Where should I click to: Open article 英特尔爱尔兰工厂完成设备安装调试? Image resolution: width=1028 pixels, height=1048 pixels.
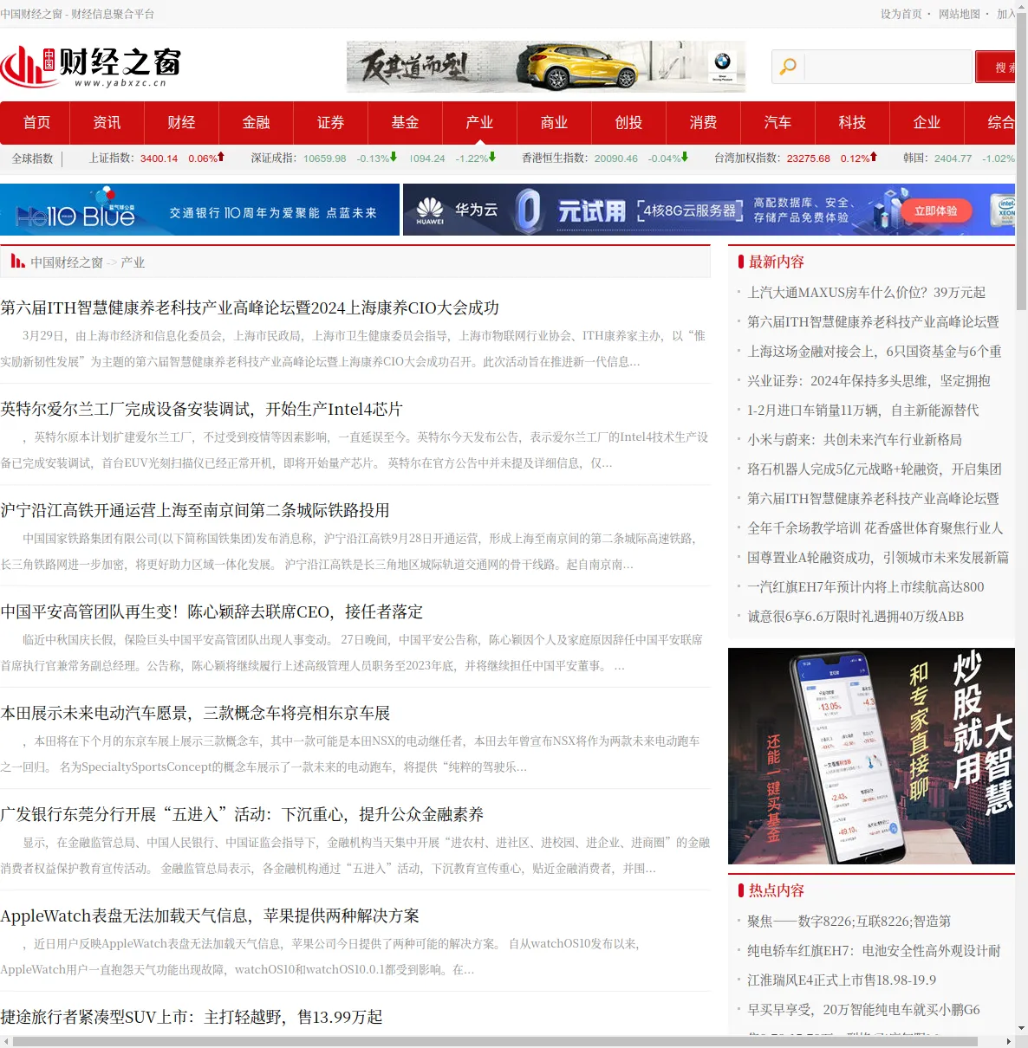tap(201, 409)
